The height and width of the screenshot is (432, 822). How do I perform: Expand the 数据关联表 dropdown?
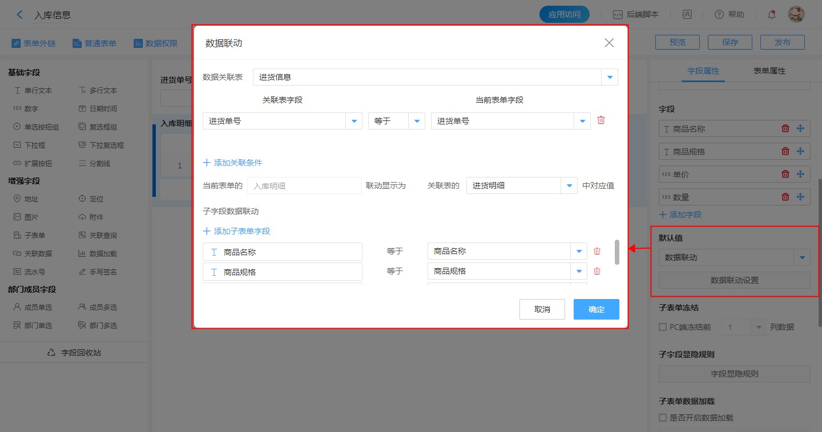coord(610,77)
